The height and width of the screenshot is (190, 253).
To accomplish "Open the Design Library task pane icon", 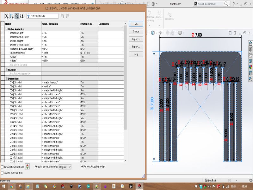I will (x=250, y=49).
